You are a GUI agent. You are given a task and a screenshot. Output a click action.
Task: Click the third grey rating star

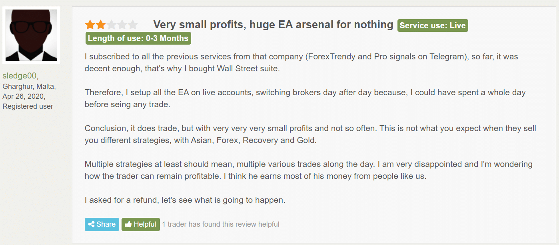coord(111,25)
